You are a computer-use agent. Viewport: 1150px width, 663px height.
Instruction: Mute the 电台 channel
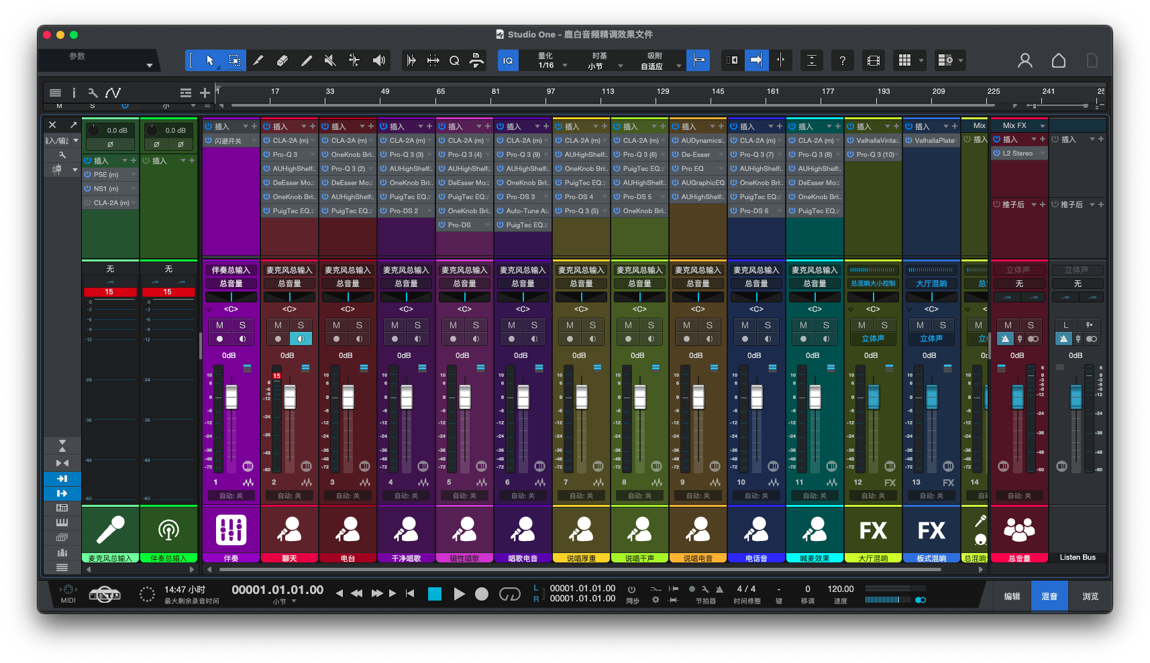336,325
